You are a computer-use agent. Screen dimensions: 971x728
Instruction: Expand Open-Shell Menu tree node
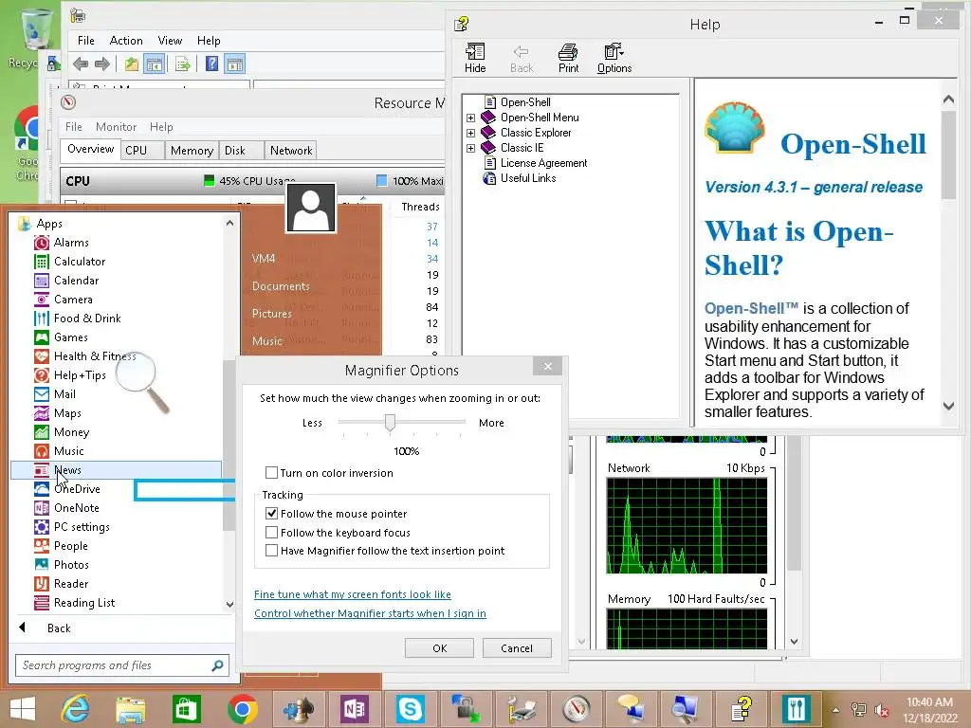pos(470,118)
